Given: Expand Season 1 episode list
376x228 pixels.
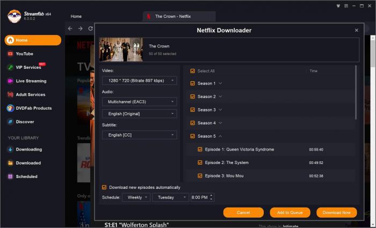Looking at the screenshot, I should pyautogui.click(x=220, y=83).
